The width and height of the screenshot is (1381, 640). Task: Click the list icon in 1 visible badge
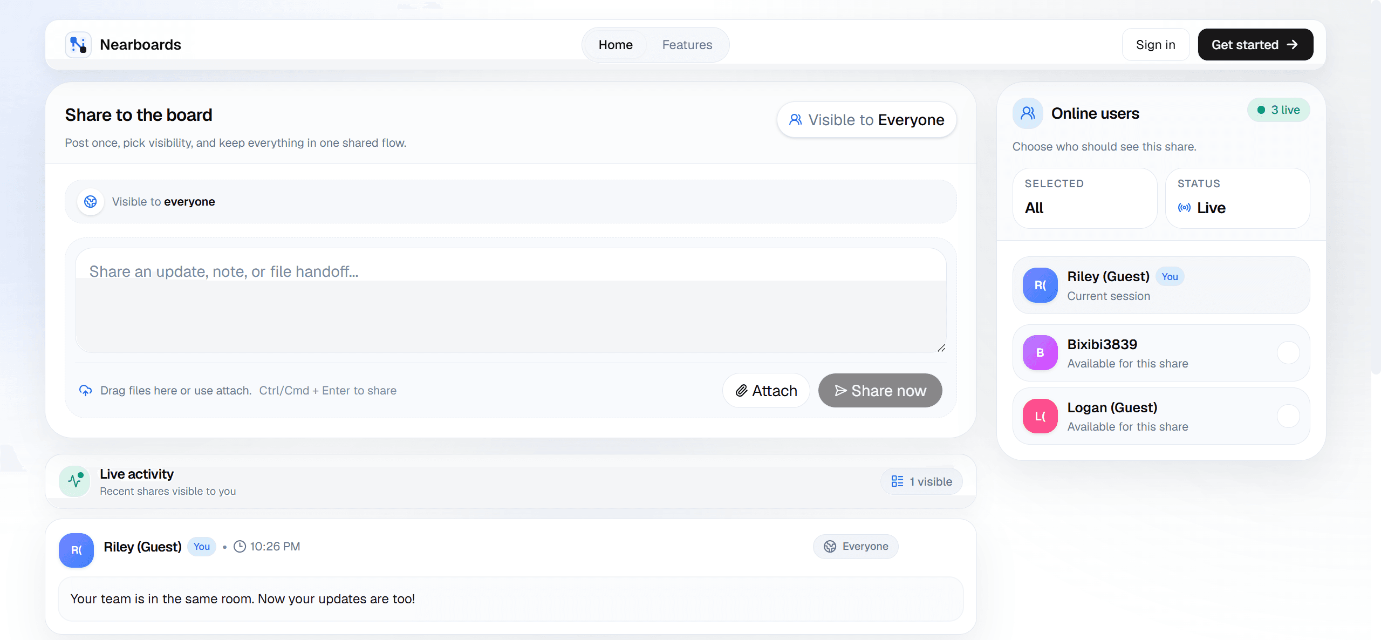pos(897,481)
